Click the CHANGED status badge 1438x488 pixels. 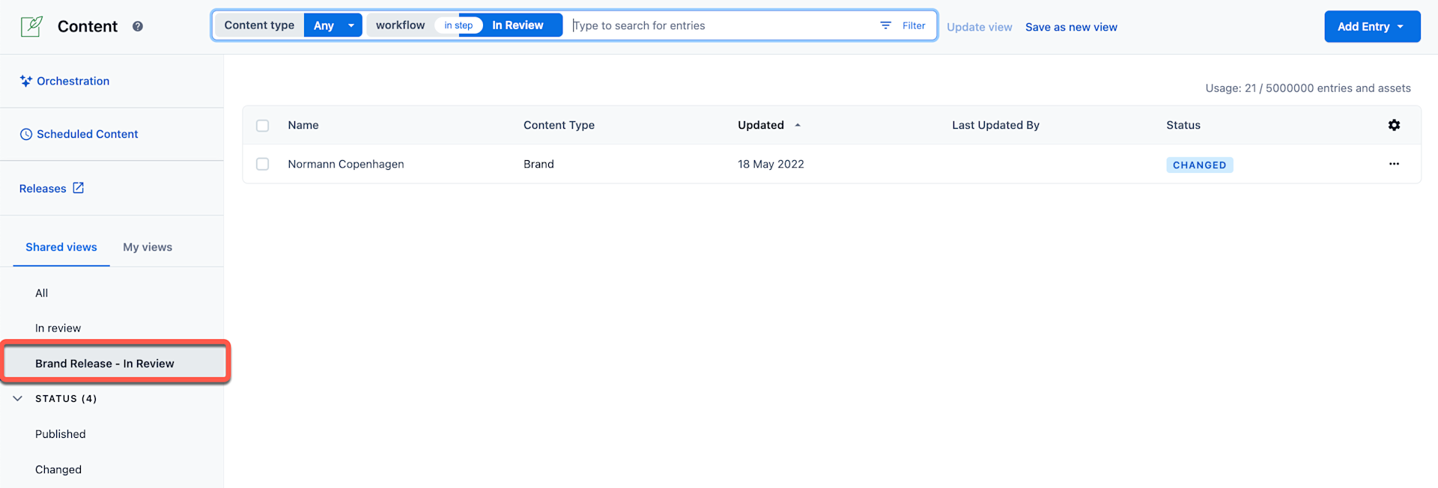point(1199,165)
